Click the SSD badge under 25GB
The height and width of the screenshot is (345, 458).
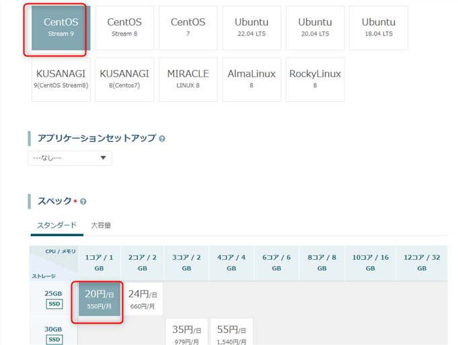[x=54, y=304]
